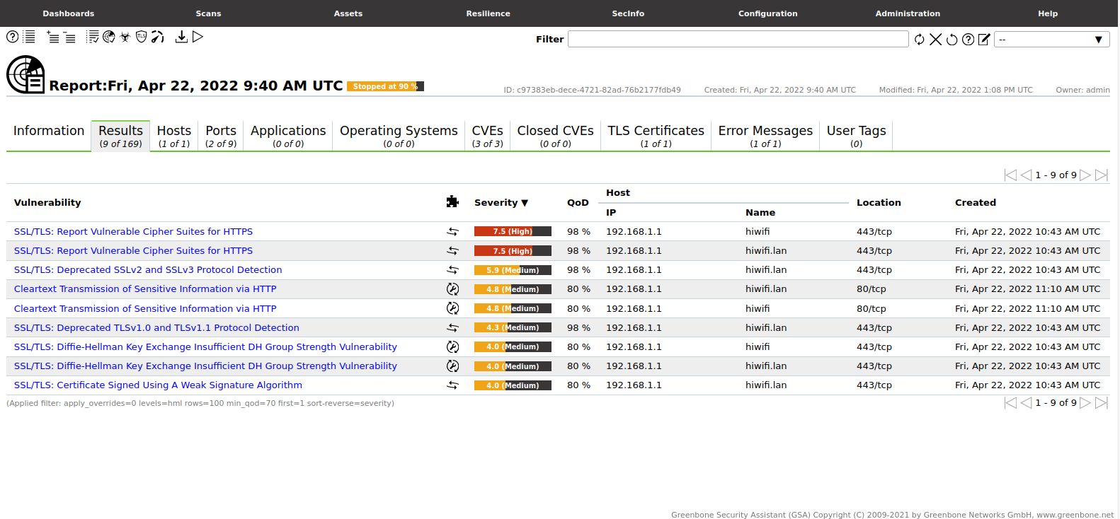The image size is (1120, 519).
Task: Open the Help menu
Action: coord(1048,13)
